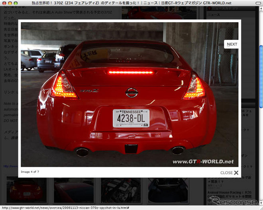Go to the NEXT image in lightbox
Viewport: 263px width, 210px height.
[232, 44]
